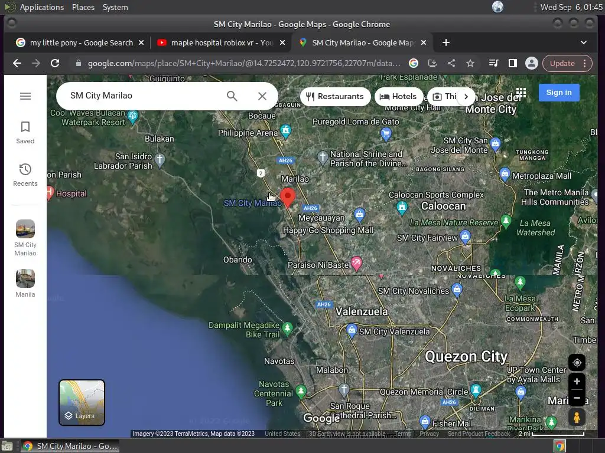Open the Privacy link
Image resolution: width=605 pixels, height=453 pixels.
pyautogui.click(x=429, y=434)
